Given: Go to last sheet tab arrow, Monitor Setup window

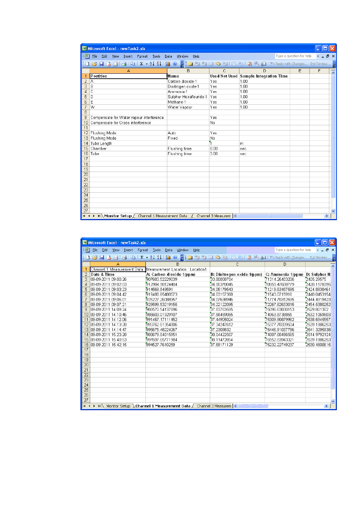Looking at the screenshot, I should pos(99,216).
